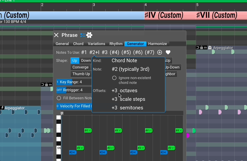Click the m mute icon left of Key Range
This screenshot has width=247, height=161.
(50, 85)
